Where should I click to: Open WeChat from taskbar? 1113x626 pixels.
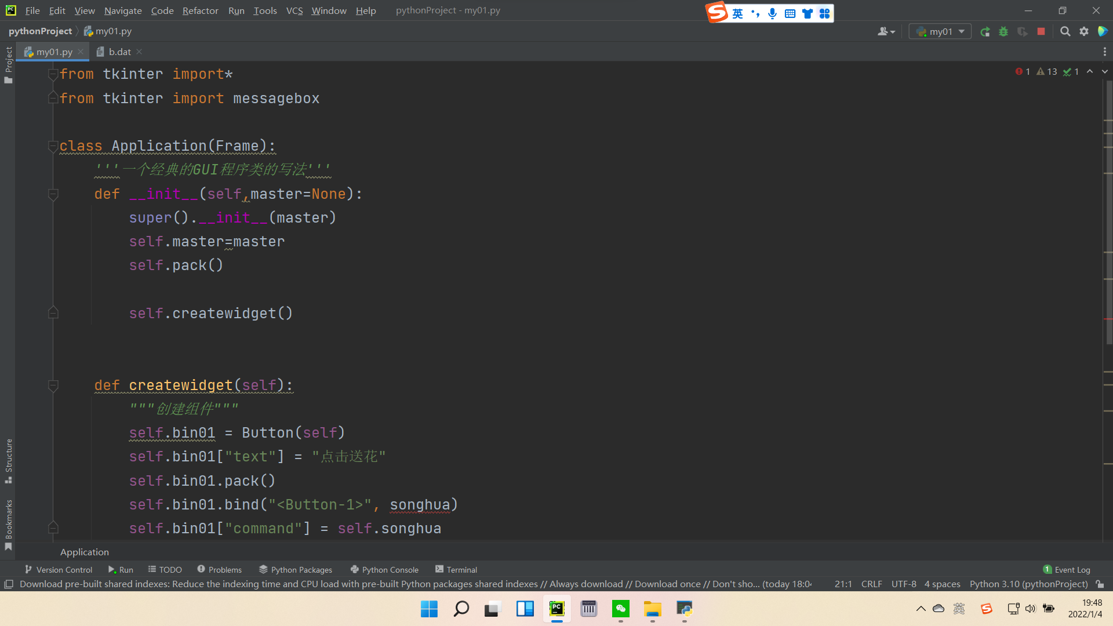621,609
